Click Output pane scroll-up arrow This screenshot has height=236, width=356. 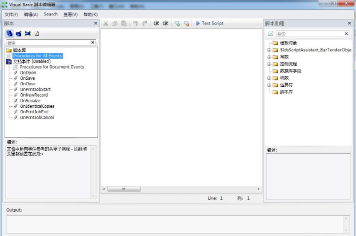click(x=346, y=219)
